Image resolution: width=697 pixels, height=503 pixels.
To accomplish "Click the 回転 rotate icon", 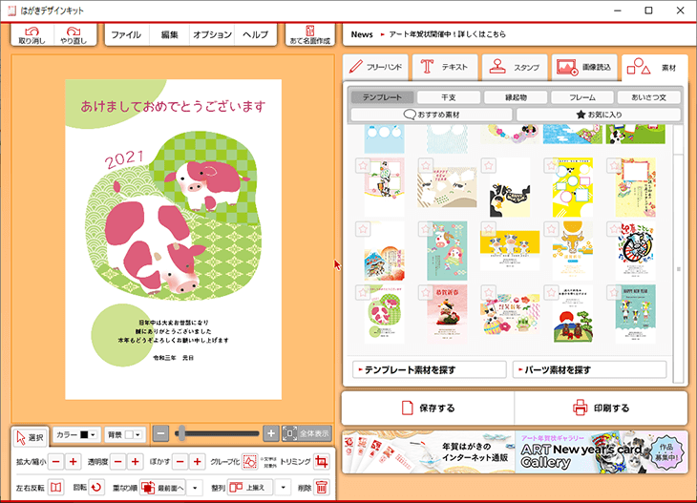I will pyautogui.click(x=96, y=487).
